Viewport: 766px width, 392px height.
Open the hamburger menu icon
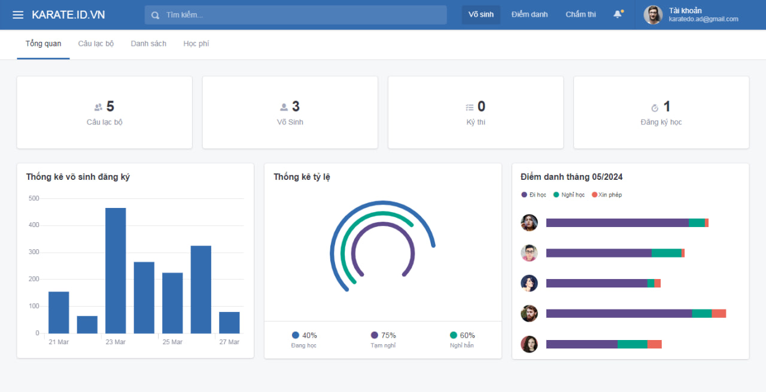(18, 15)
